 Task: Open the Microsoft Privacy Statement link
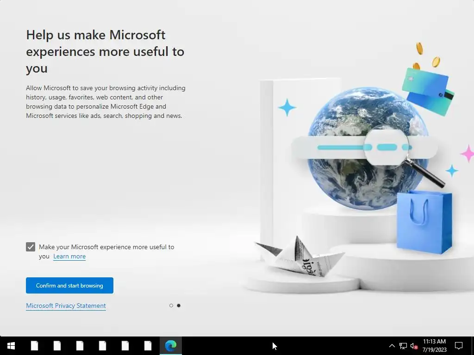click(x=66, y=306)
